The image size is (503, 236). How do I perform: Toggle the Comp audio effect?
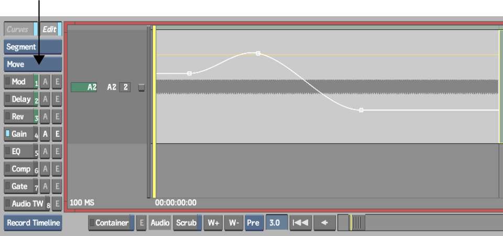pos(21,169)
